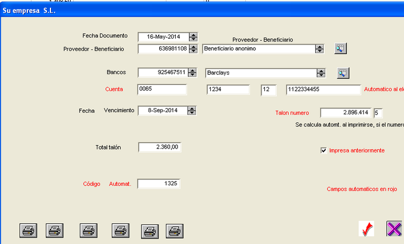The height and width of the screenshot is (244, 404).
Task: Focus the provider code field 636981108
Action: (163, 49)
